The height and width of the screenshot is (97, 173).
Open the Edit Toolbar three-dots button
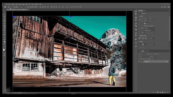tap(4, 46)
